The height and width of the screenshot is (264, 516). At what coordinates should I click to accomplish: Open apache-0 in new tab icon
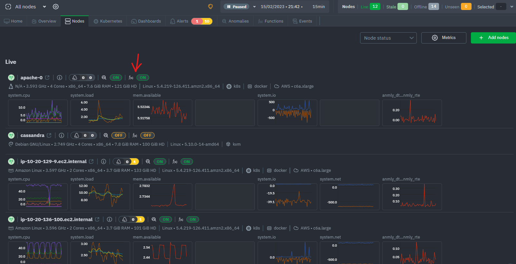point(47,78)
